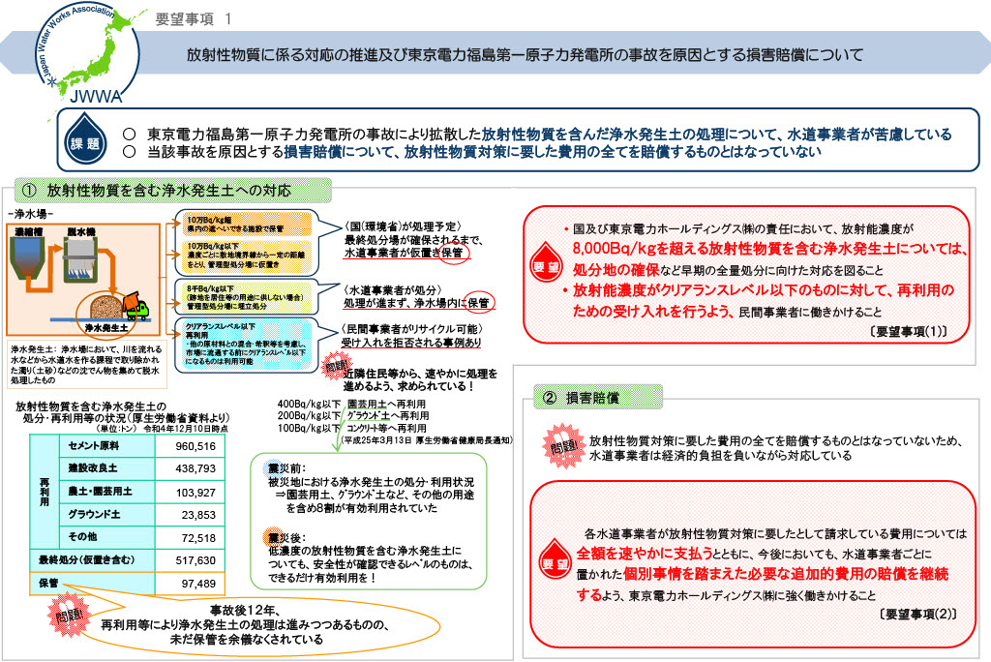Click the 保管 row label in the table
The width and height of the screenshot is (991, 662).
point(48,583)
